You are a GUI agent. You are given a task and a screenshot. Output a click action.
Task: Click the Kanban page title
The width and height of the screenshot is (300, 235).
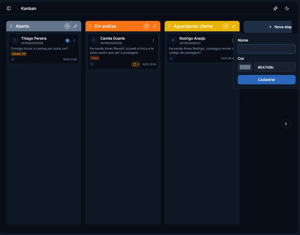coord(29,8)
